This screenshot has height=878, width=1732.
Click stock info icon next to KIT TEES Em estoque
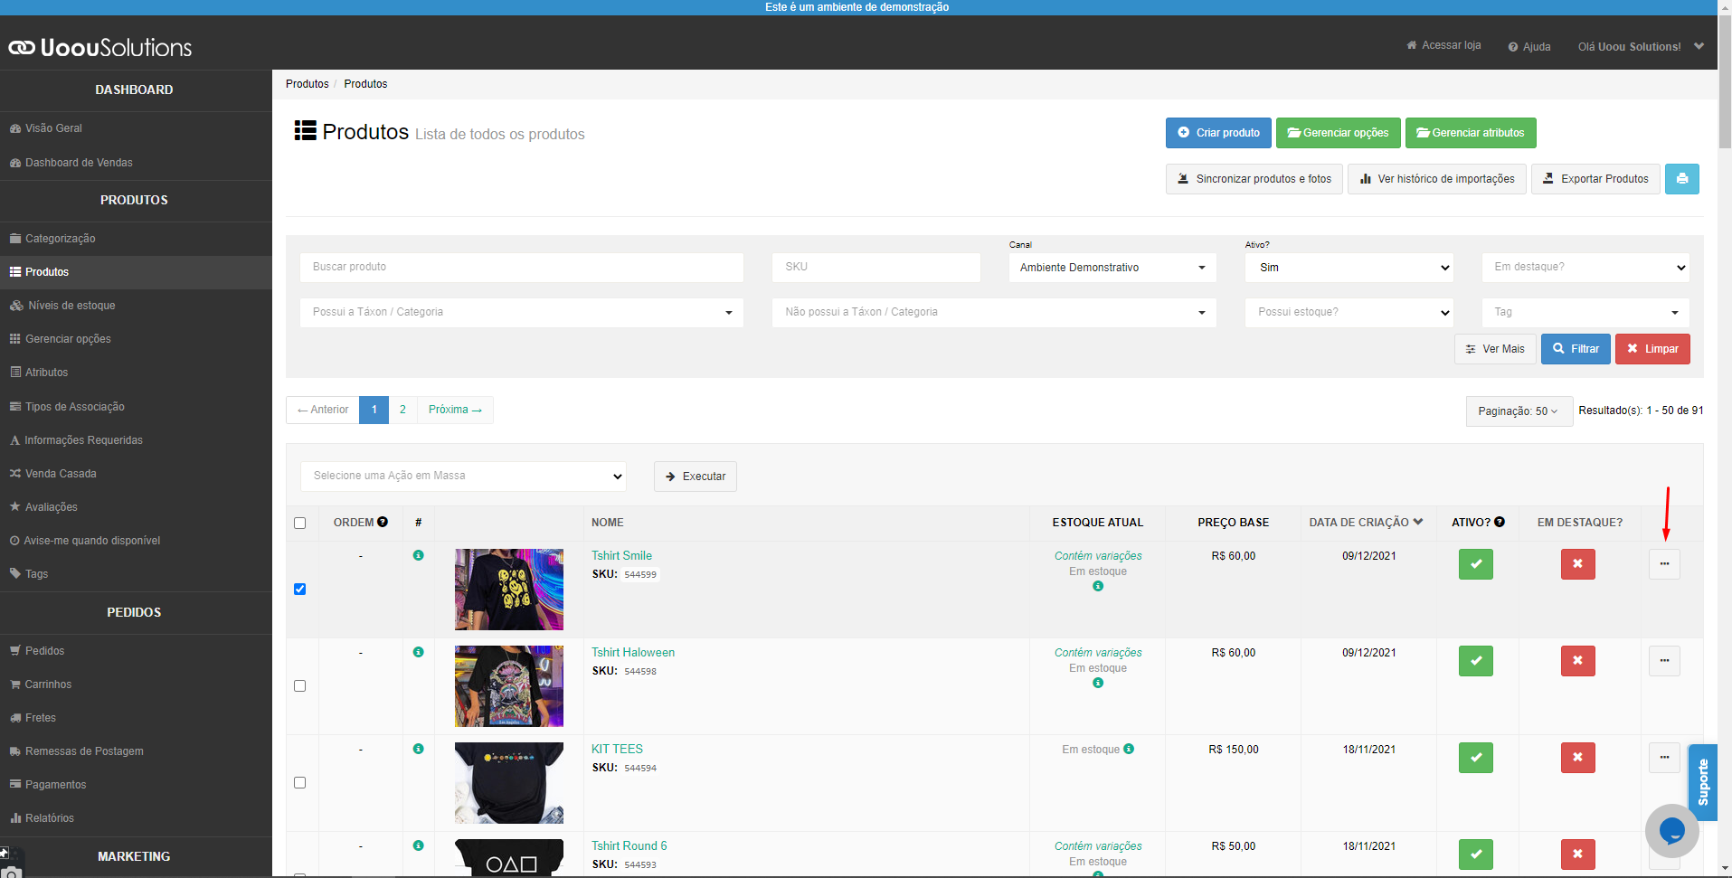1129,749
